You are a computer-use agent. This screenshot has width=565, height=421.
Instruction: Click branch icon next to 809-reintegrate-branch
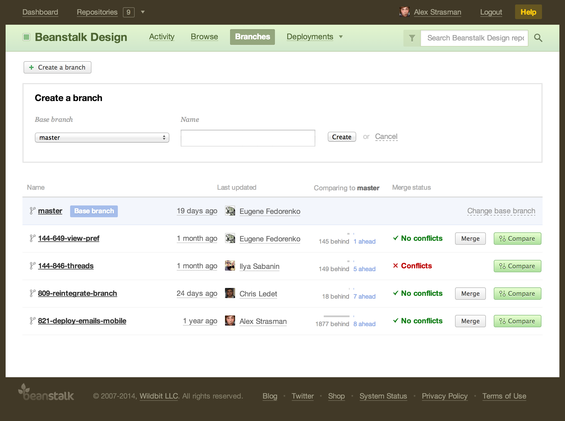pyautogui.click(x=33, y=293)
